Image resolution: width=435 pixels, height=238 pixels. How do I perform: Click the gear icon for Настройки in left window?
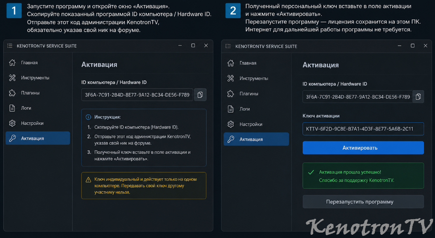tap(12, 123)
